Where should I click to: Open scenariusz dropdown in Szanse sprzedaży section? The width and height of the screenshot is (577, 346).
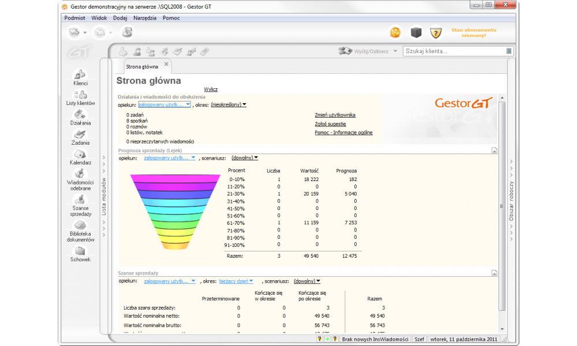coord(307,281)
